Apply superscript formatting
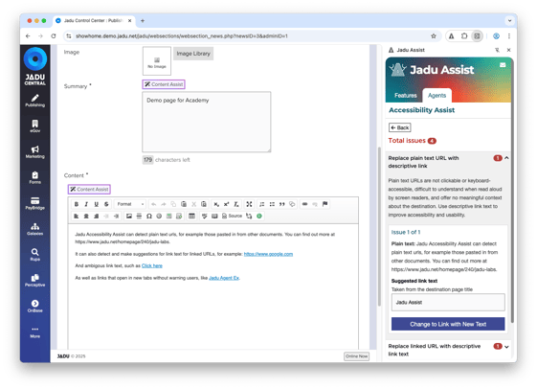The height and width of the screenshot is (389, 537). click(x=226, y=204)
